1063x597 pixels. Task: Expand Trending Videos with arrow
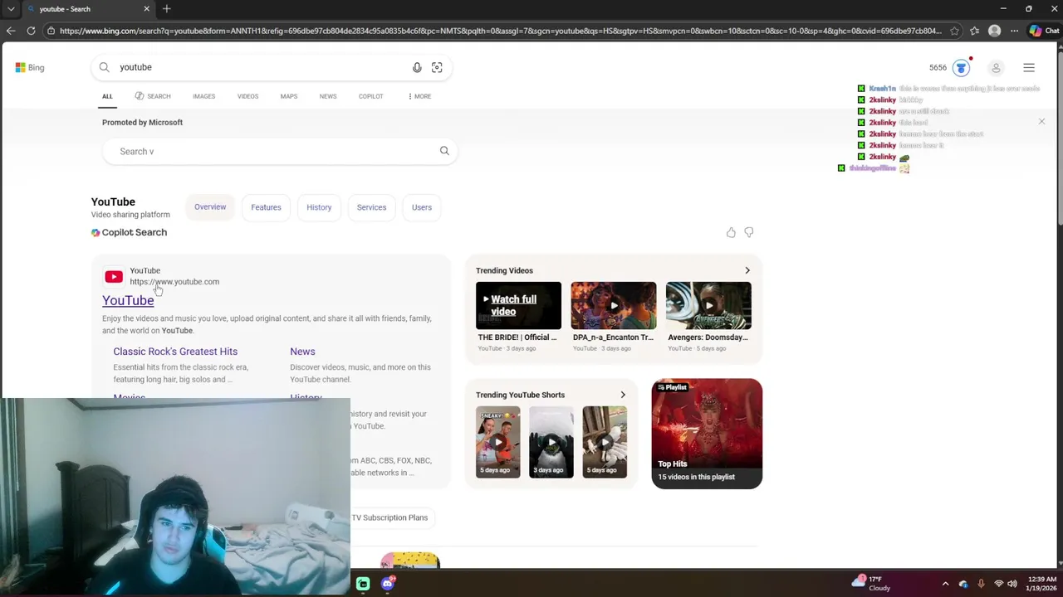tap(747, 270)
